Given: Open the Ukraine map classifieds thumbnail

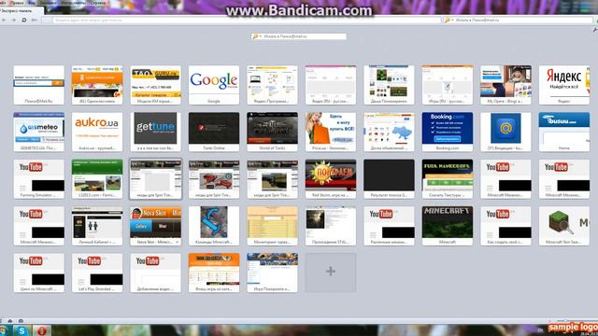Looking at the screenshot, I should (x=389, y=132).
